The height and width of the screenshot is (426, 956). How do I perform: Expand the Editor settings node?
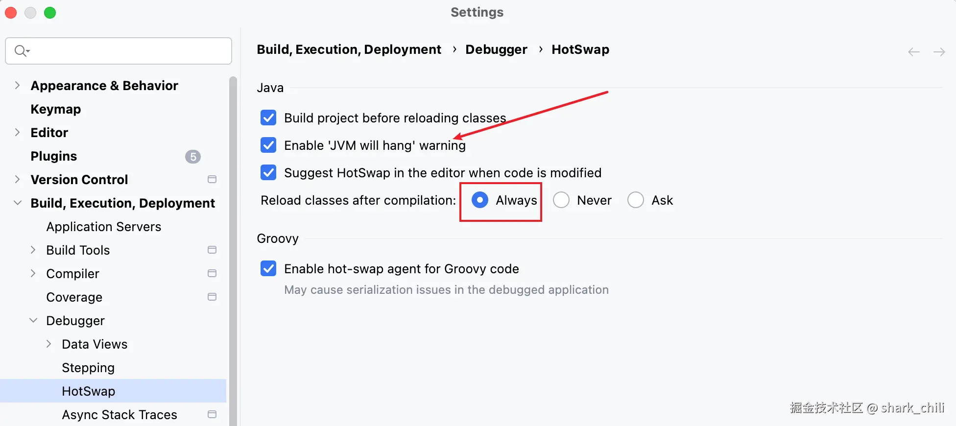(18, 133)
